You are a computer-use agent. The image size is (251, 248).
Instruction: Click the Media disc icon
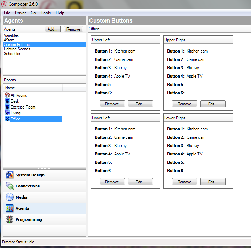(9, 198)
